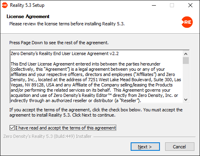Close the Reality 5.3 Setup dialog
Screen dimensions: 200x156
click(190, 5)
